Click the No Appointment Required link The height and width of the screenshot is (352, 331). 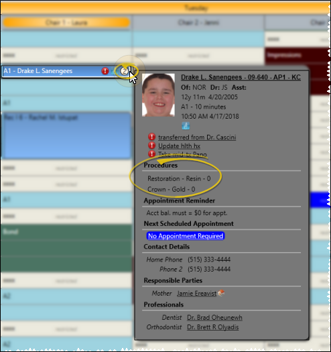pyautogui.click(x=186, y=236)
